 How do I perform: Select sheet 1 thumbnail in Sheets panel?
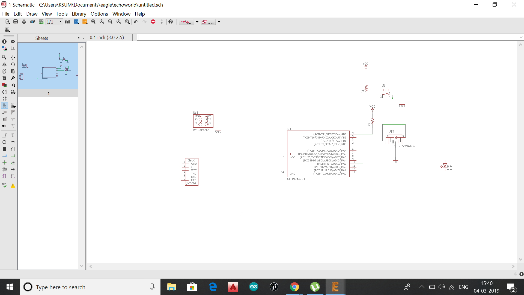pyautogui.click(x=48, y=66)
